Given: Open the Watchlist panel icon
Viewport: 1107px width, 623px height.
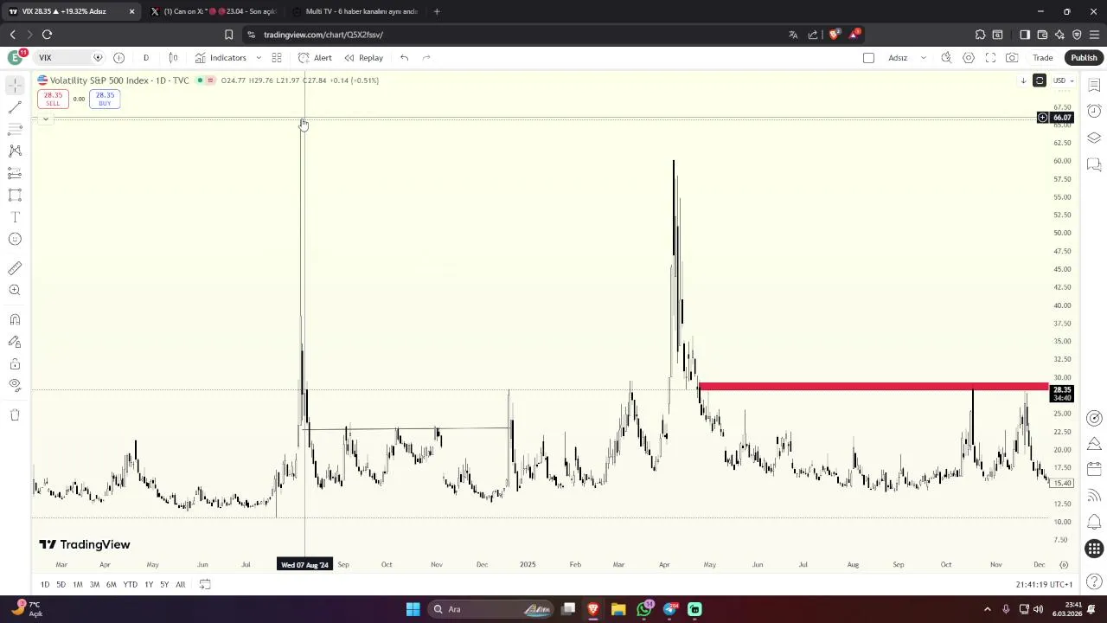Looking at the screenshot, I should 1094,85.
